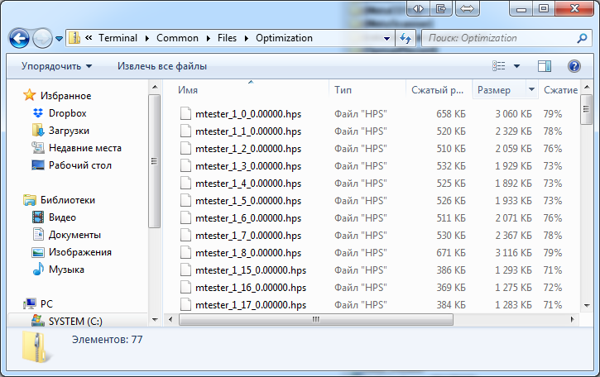Viewport: 600px width, 377px height.
Task: Open recent pages dropdown next to Forward arrow
Action: click(59, 39)
